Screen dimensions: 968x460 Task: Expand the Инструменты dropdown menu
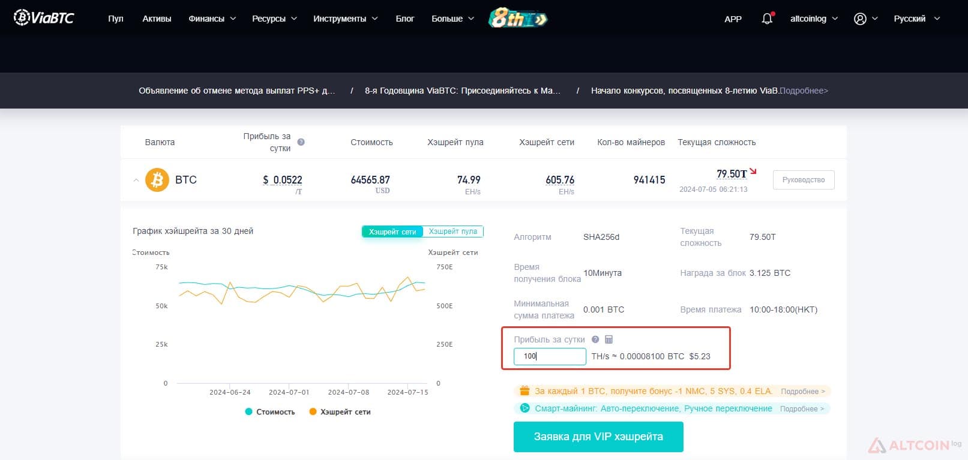click(346, 19)
